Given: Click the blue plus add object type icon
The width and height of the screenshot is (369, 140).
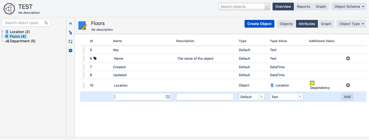Looking at the screenshot, I should pyautogui.click(x=70, y=50).
